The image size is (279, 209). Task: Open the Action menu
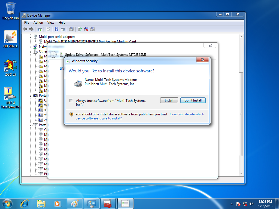click(38, 23)
